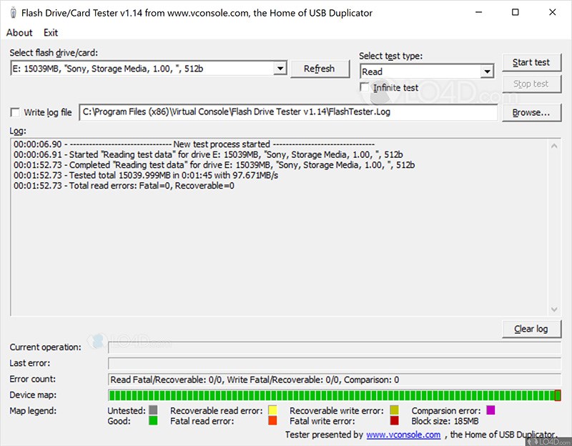The image size is (572, 446).
Task: Click the green Device map bar
Action: pyautogui.click(x=335, y=395)
